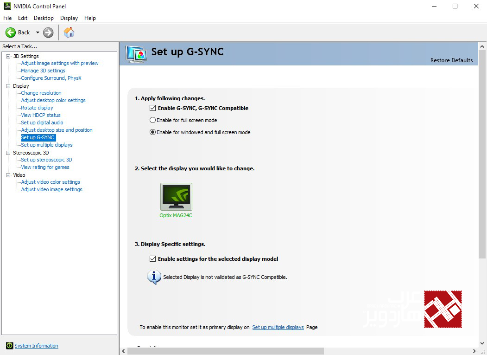Open Adjust desktop size and position
The image size is (487, 355).
[57, 130]
